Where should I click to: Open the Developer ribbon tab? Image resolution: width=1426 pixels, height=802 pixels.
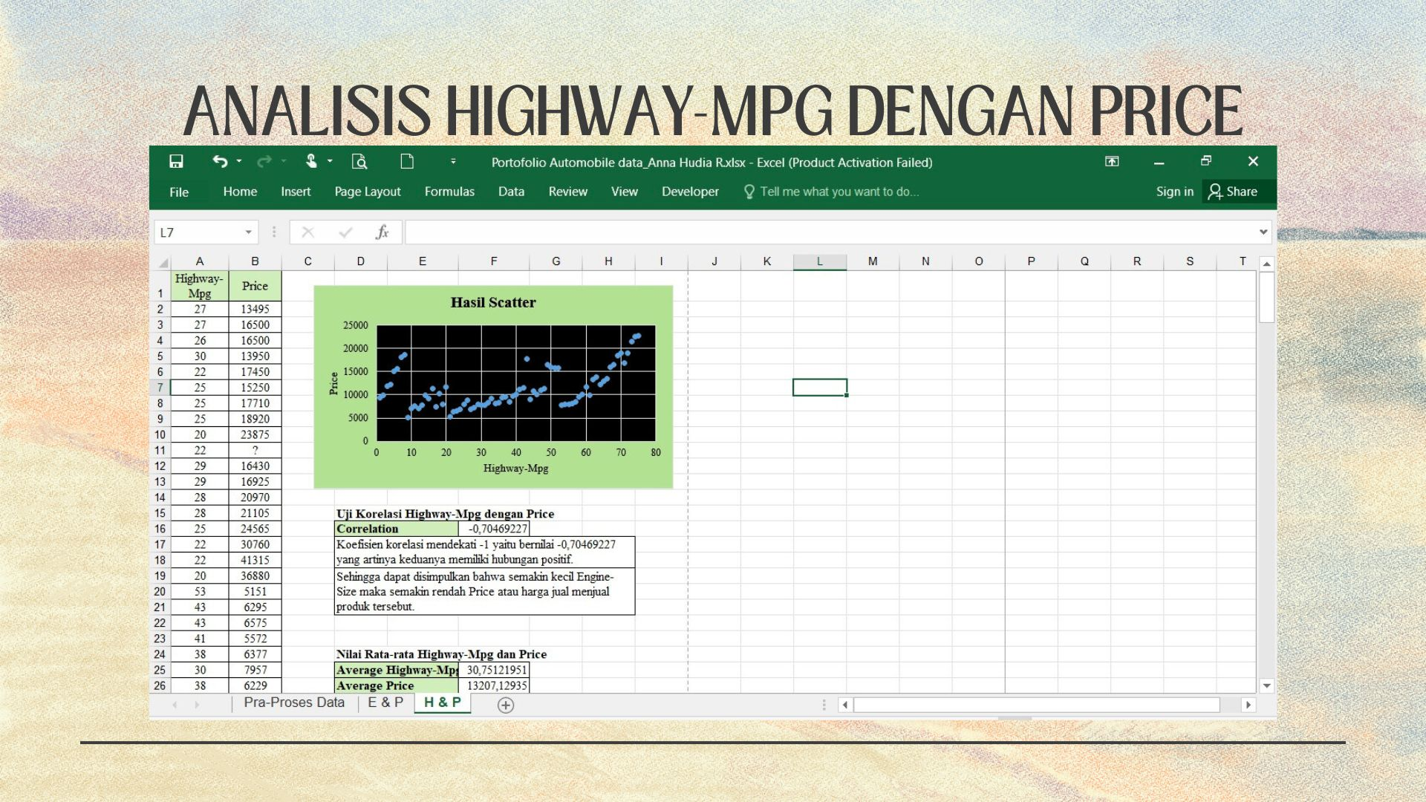pos(690,192)
